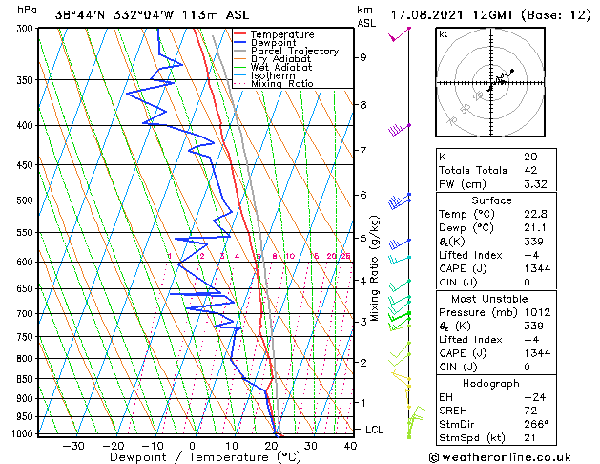Click the LCL label on altitude axis

[374, 430]
